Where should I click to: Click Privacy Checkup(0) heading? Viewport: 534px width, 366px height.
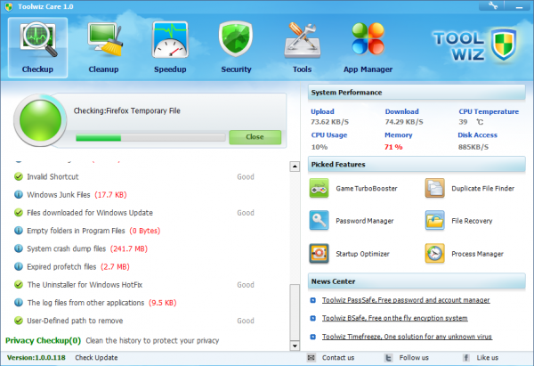(43, 340)
